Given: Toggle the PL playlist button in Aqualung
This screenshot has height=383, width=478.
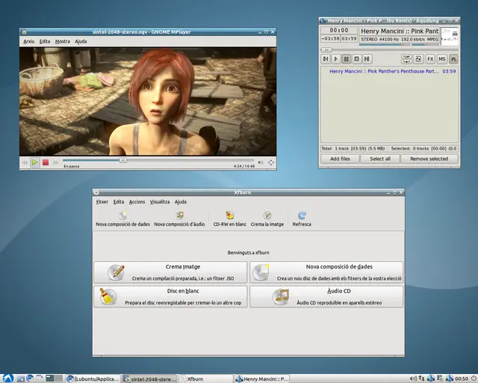Looking at the screenshot, I should [453, 59].
